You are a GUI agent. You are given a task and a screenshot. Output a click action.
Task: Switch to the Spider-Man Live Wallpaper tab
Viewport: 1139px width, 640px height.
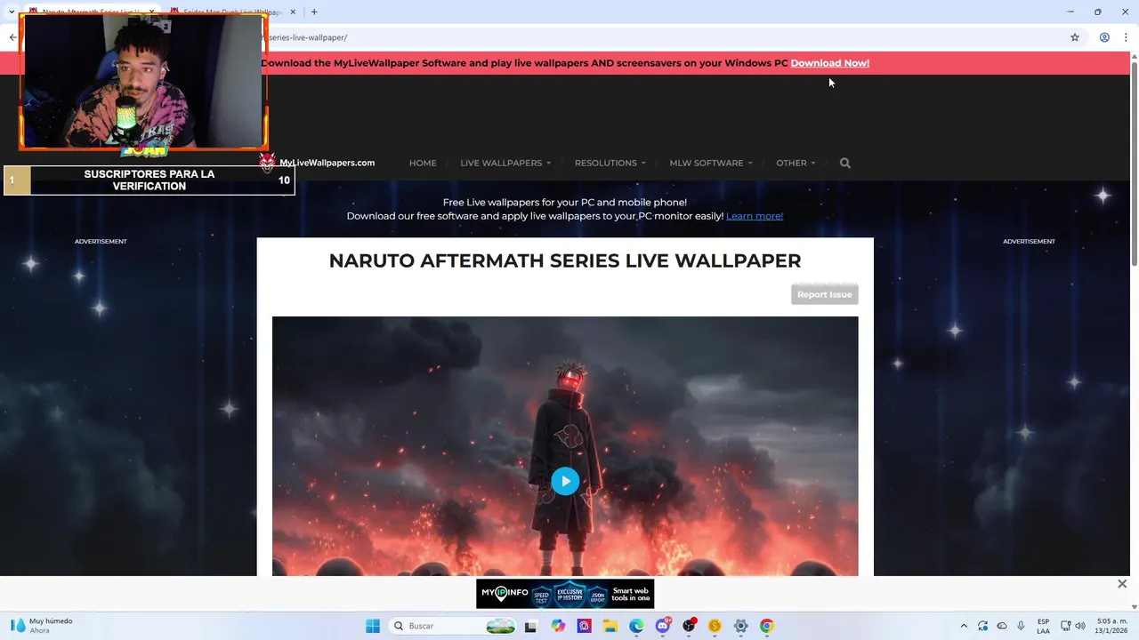click(231, 12)
